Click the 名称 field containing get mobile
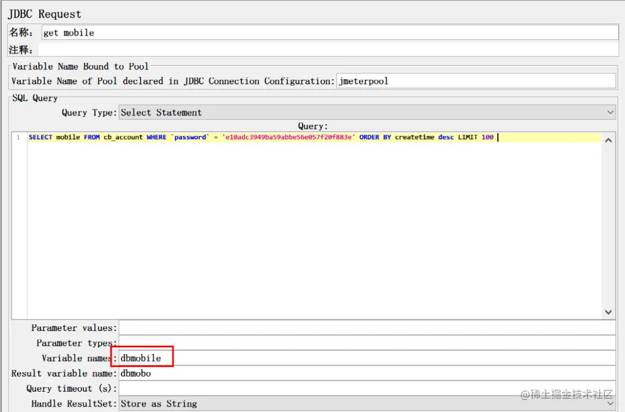Viewport: 625px width, 412px height. (x=330, y=32)
